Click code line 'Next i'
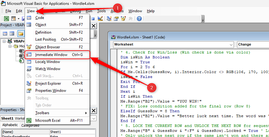The height and width of the screenshot is (137, 269). [128, 92]
